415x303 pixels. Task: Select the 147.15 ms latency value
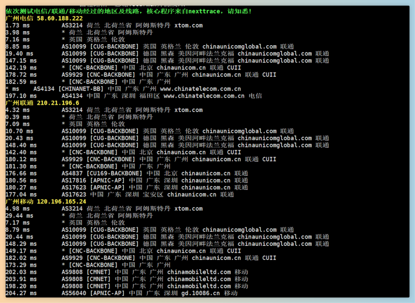point(21,61)
